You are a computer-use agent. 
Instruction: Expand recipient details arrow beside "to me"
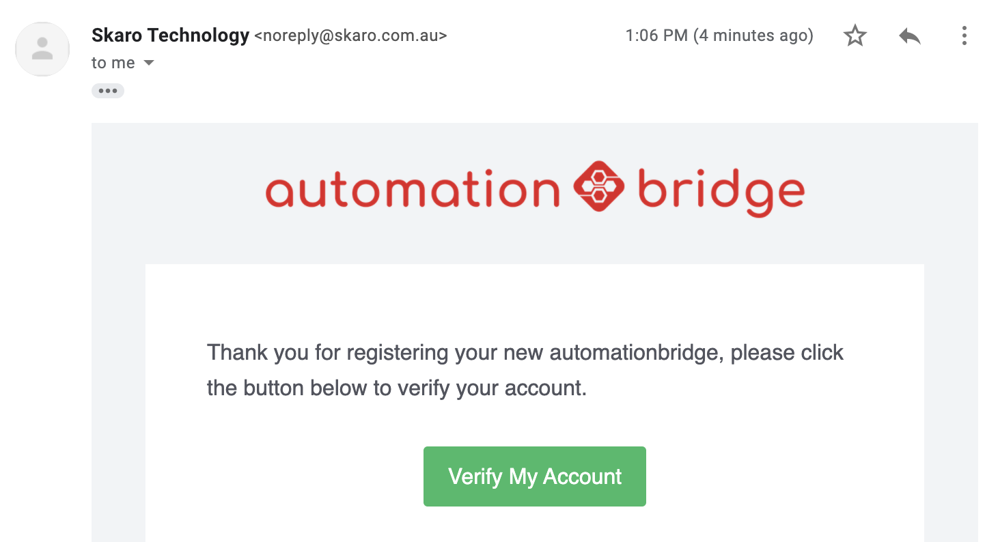pyautogui.click(x=149, y=63)
